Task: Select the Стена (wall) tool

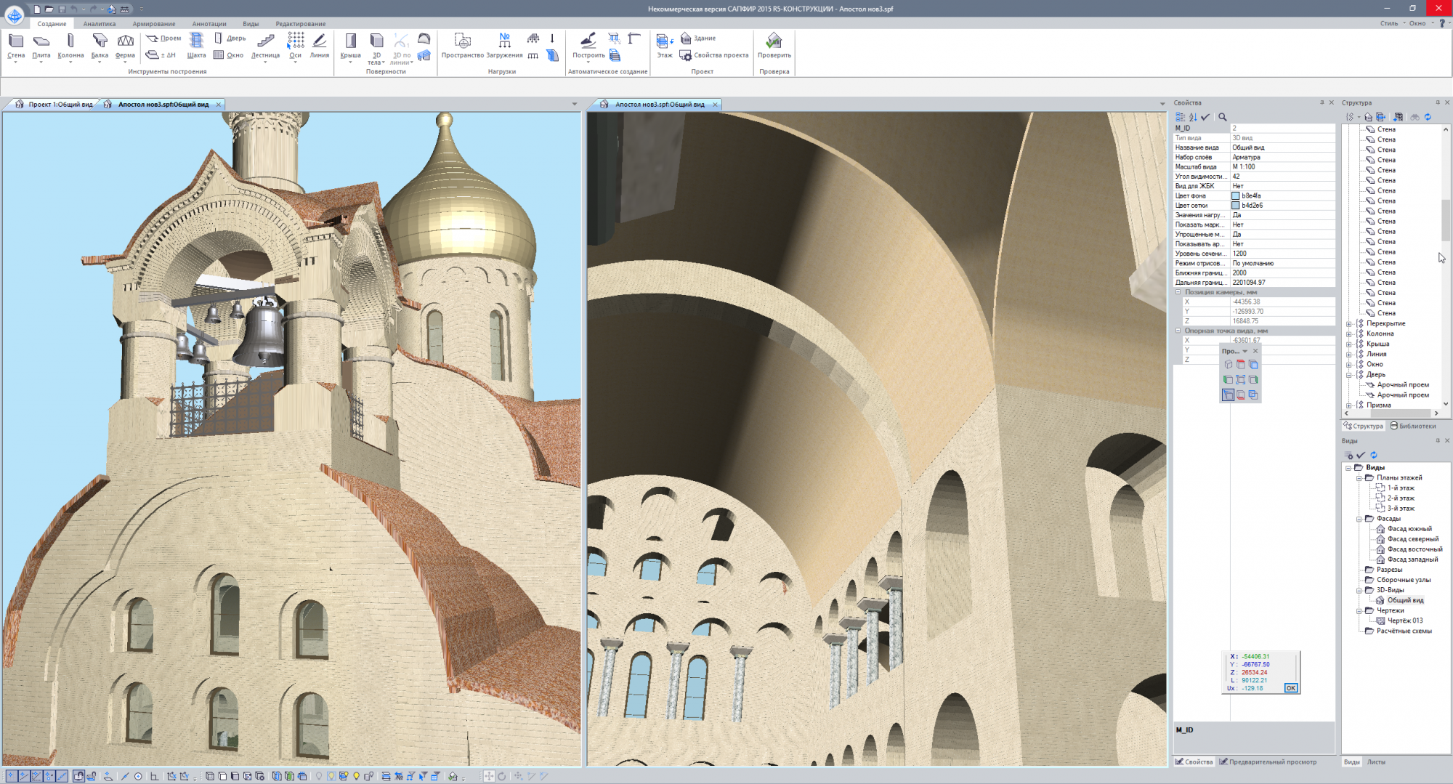Action: coord(16,45)
